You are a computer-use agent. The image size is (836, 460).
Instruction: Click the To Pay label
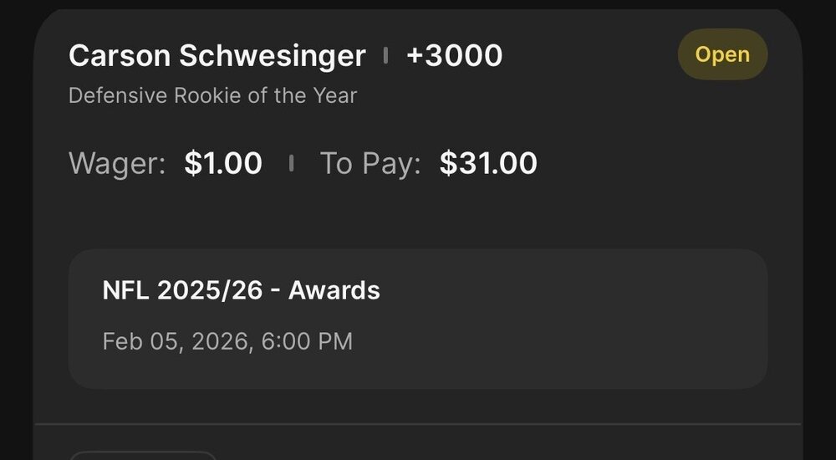[x=370, y=164]
